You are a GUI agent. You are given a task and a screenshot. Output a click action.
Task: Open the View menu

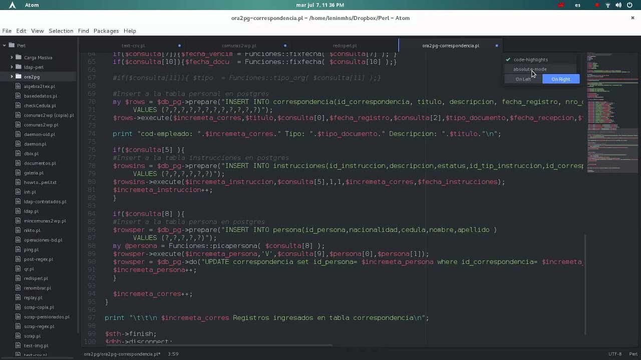[38, 31]
